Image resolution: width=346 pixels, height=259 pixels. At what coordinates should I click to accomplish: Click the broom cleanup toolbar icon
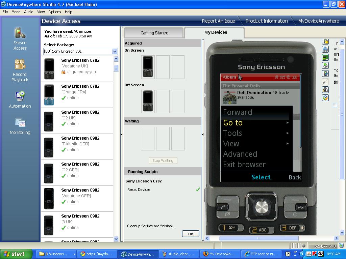325,82
